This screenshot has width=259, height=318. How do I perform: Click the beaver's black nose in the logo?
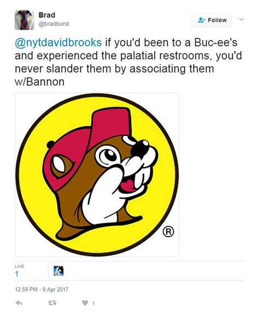[140, 149]
